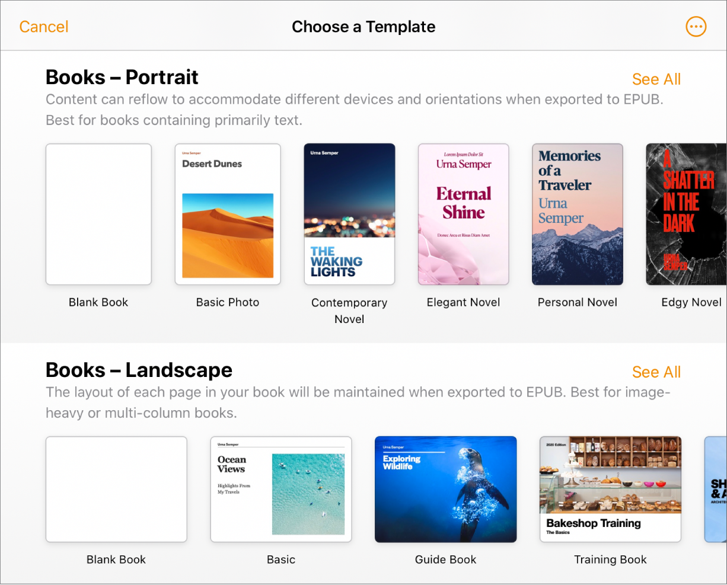Pick the Training Book template
Viewport: 727px width, 585px height.
tap(610, 489)
